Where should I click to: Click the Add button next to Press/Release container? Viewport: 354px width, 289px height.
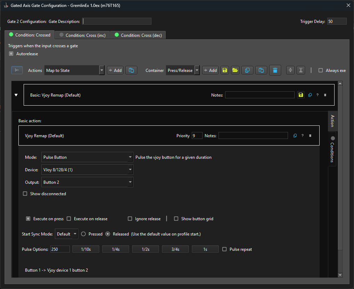tap(211, 70)
